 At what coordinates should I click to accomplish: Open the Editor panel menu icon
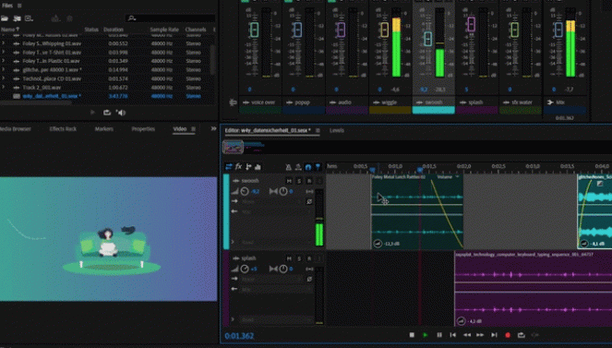[x=318, y=130]
